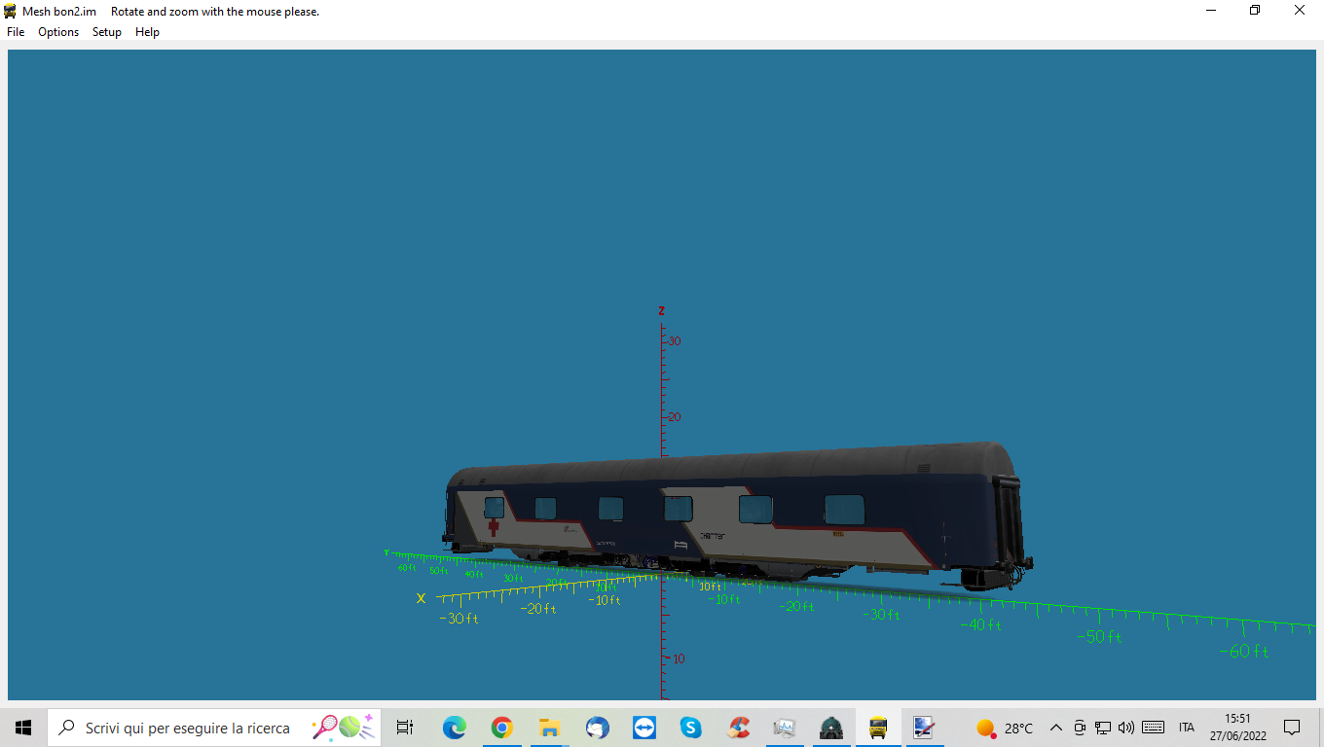Click the carriage's rightmost large window
The height and width of the screenshot is (747, 1324).
844,510
